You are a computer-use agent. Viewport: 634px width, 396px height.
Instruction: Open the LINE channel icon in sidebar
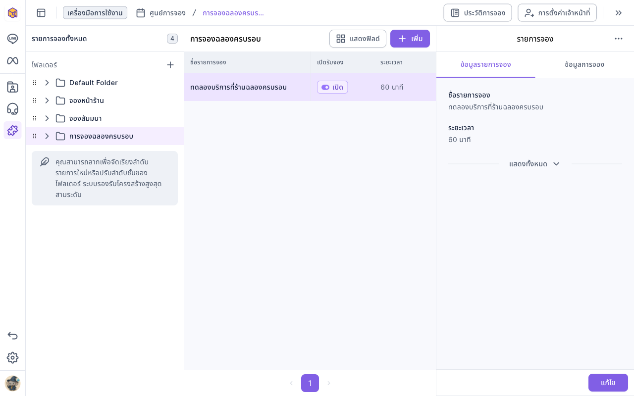(x=12, y=39)
